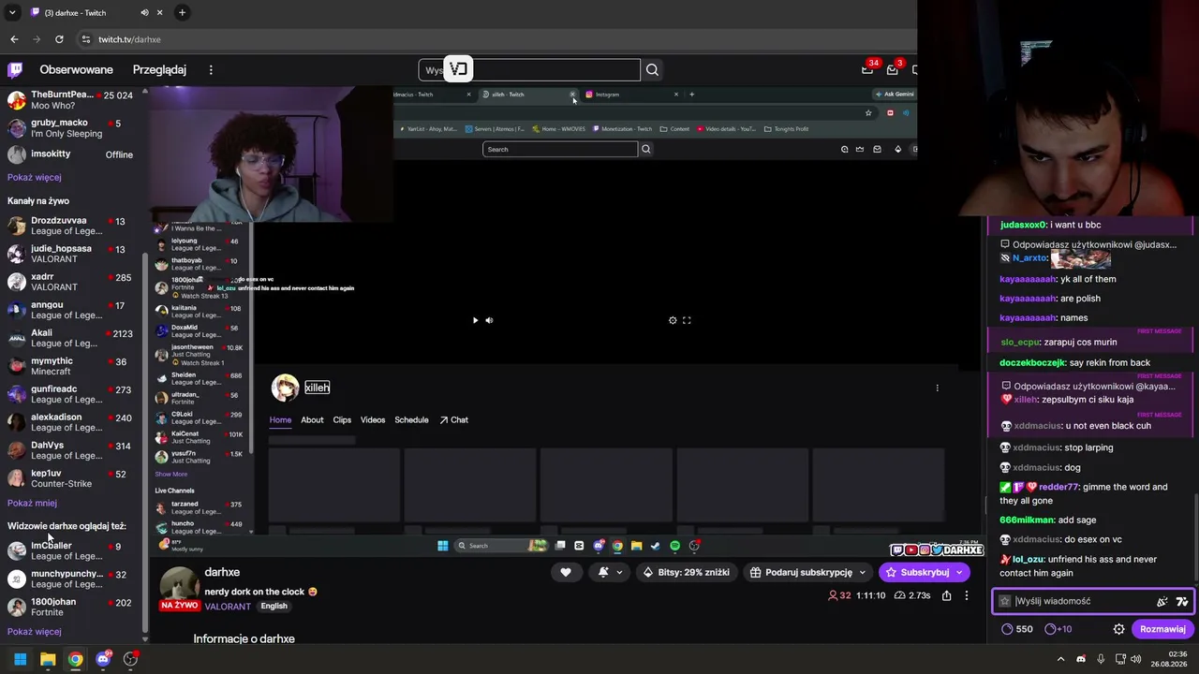
Task: Open Twitch whispers icon with 3 badge
Action: pos(892,69)
